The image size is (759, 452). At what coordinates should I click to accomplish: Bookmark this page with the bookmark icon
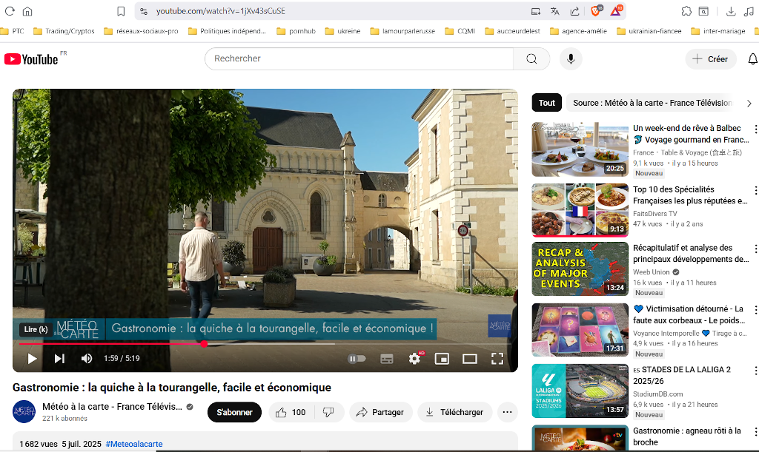point(121,11)
